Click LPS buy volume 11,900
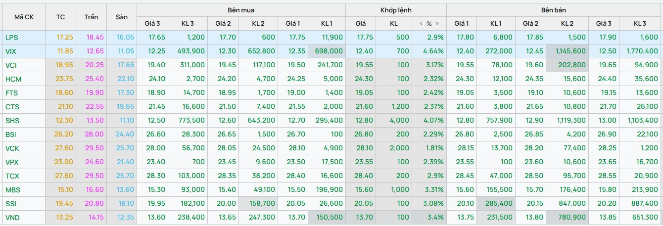 (331, 37)
